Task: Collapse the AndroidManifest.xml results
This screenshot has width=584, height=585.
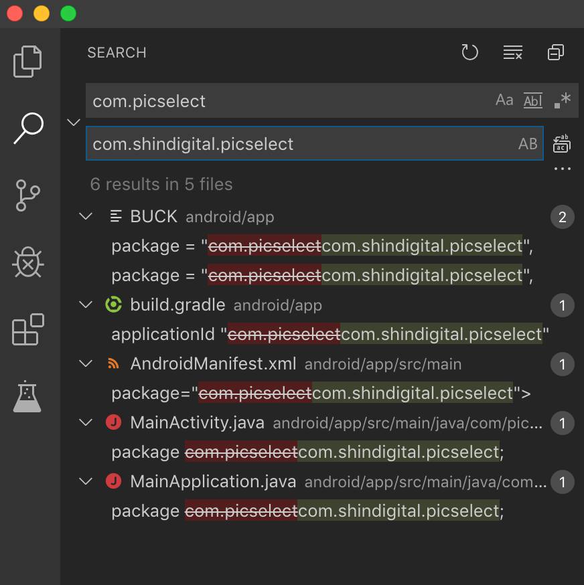Action: [86, 363]
